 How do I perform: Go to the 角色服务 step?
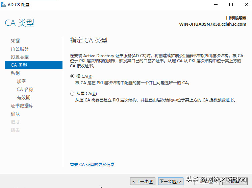20,49
